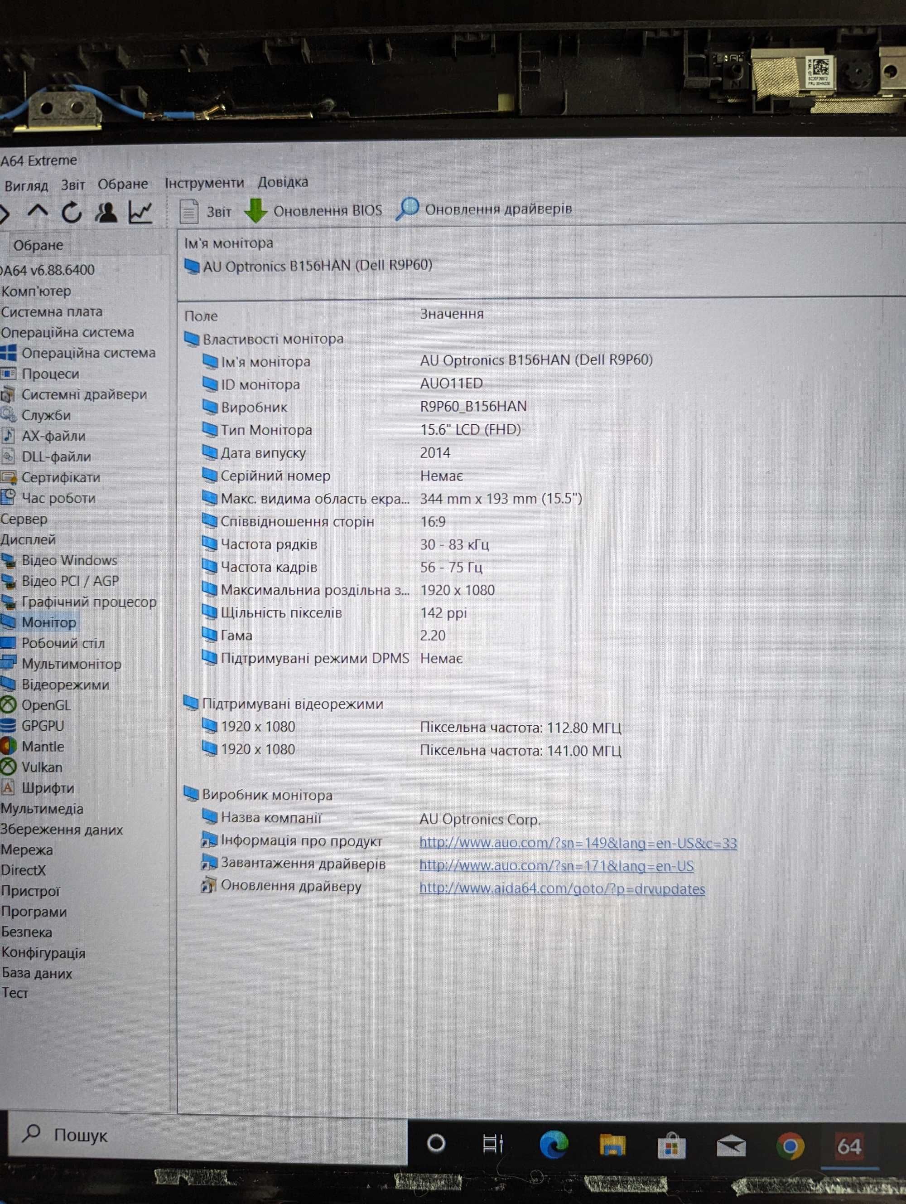The width and height of the screenshot is (906, 1204).
Task: Expand the Безпека category
Action: click(x=27, y=932)
